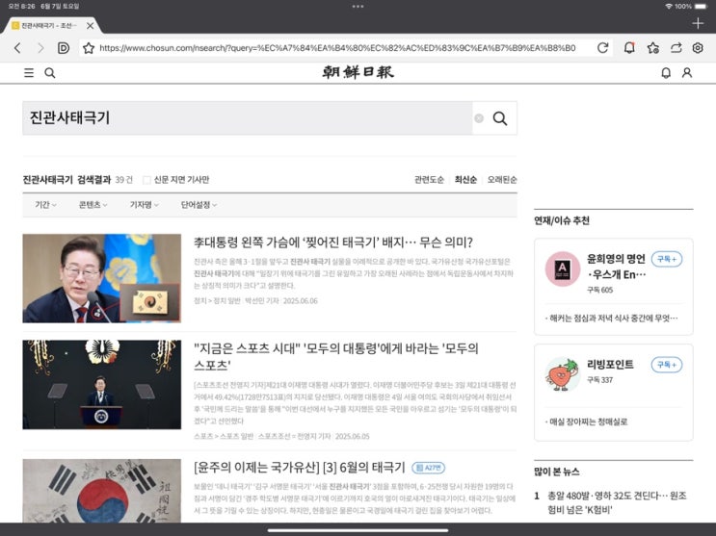The image size is (716, 536).
Task: Reload the page with refresh icon
Action: click(602, 48)
